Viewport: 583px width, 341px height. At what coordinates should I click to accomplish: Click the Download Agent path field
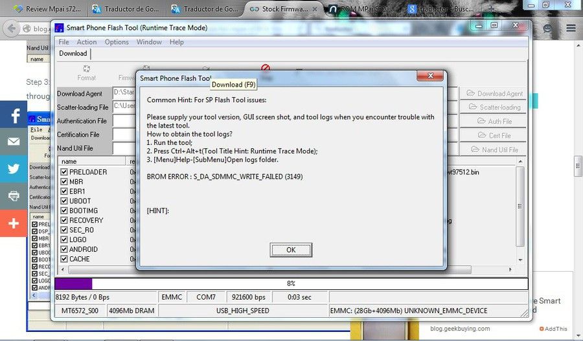(x=124, y=93)
